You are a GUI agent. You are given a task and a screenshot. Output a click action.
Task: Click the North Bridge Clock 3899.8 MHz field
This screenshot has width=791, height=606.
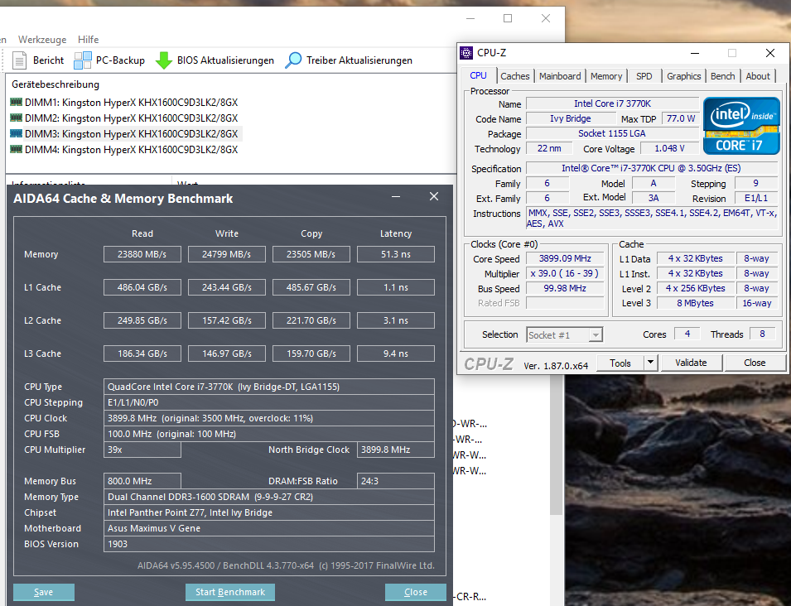396,450
